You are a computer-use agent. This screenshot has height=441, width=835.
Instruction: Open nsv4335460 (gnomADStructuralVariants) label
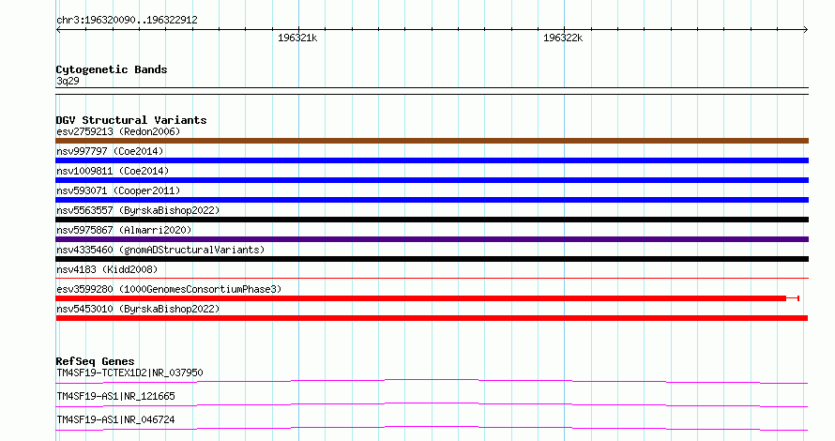pos(160,250)
